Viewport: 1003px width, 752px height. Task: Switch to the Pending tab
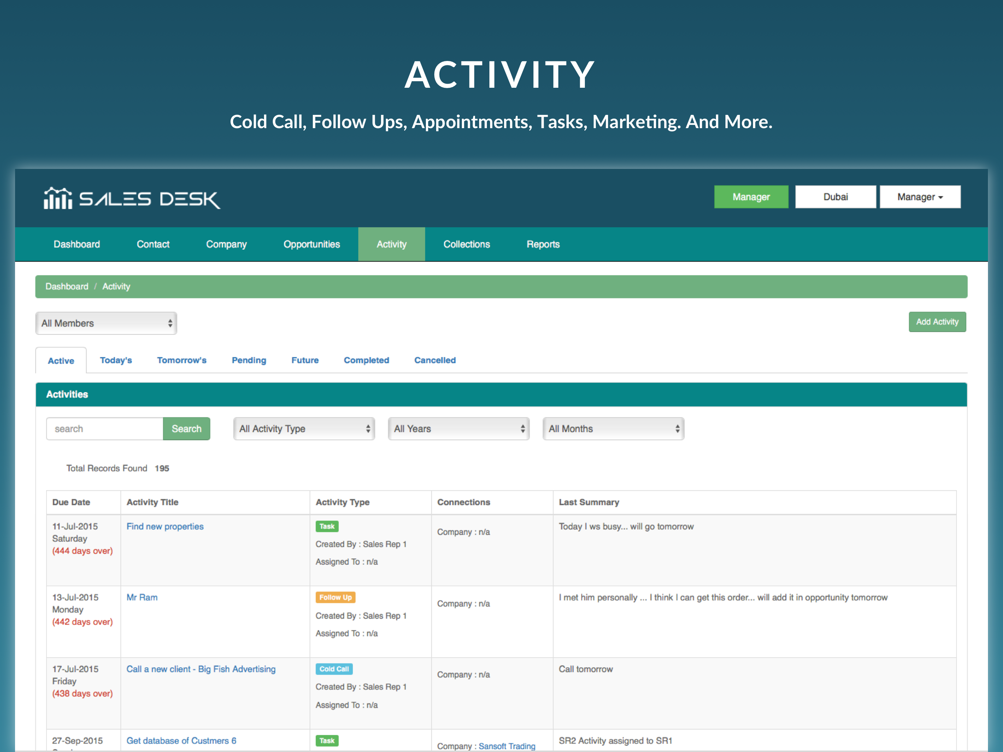(x=249, y=360)
